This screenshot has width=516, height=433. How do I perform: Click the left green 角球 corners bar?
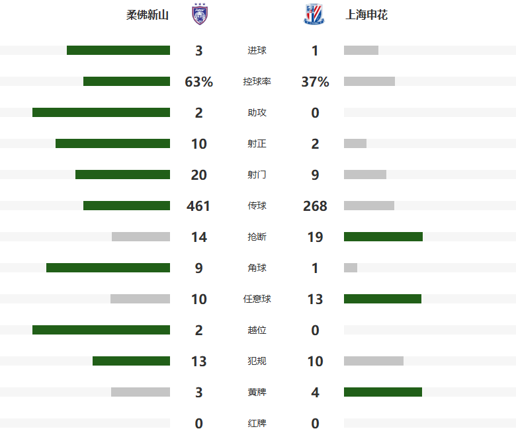(108, 268)
